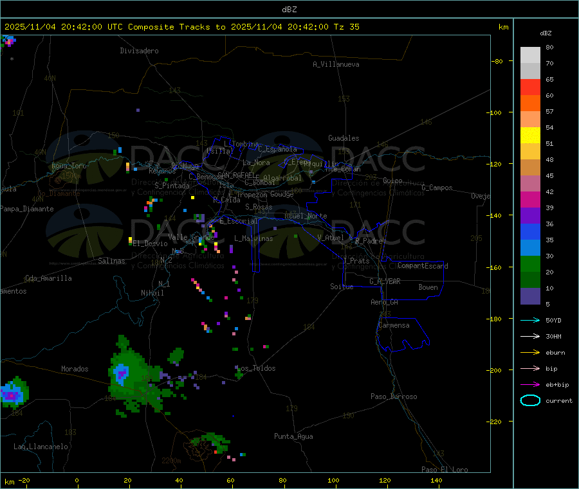Click the 'R_Padre' place label

(x=369, y=241)
